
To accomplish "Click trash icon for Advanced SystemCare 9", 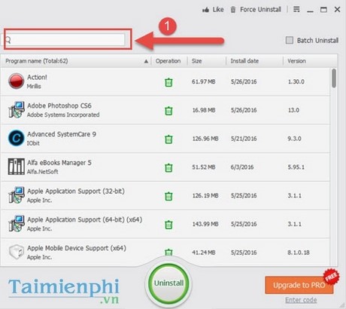I will (x=168, y=139).
